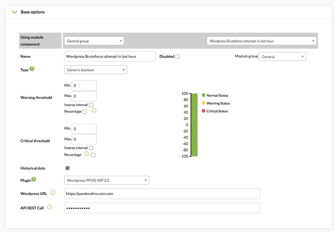
Task: Click the Warning threshold Max field
Action: coord(84,96)
